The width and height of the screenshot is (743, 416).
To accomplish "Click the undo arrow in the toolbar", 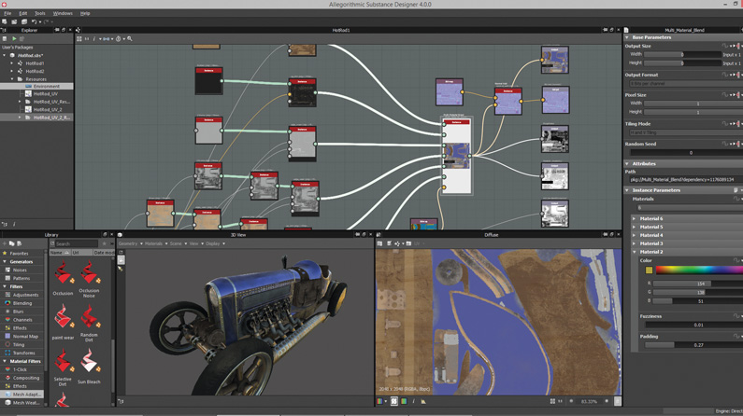I will tap(34, 21).
